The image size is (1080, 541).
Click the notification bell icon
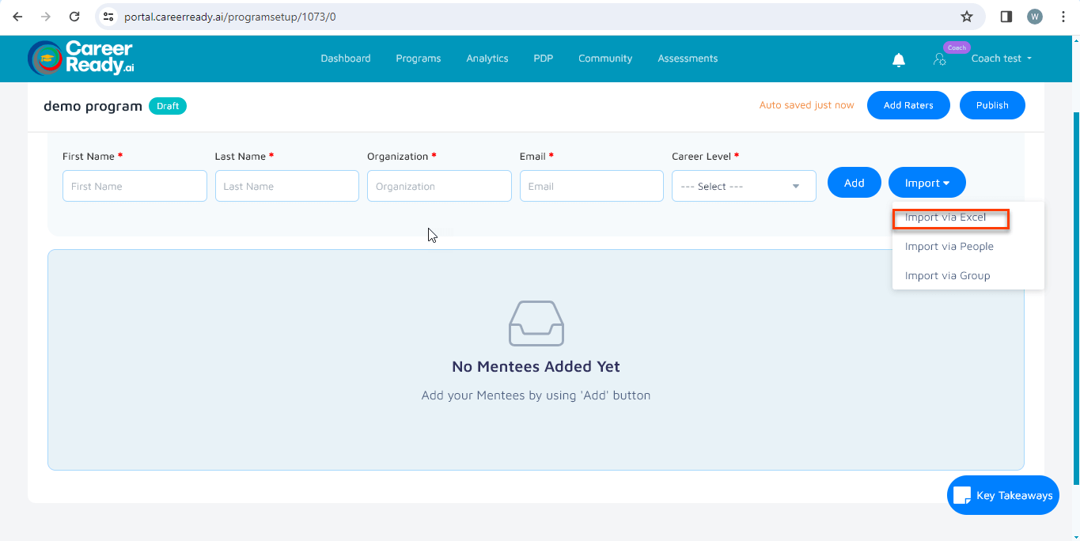(899, 59)
